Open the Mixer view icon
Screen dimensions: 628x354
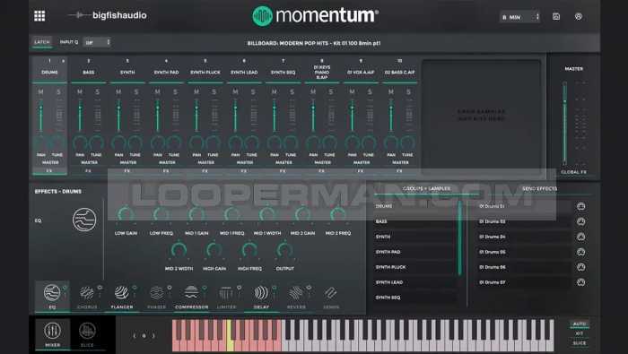52,331
